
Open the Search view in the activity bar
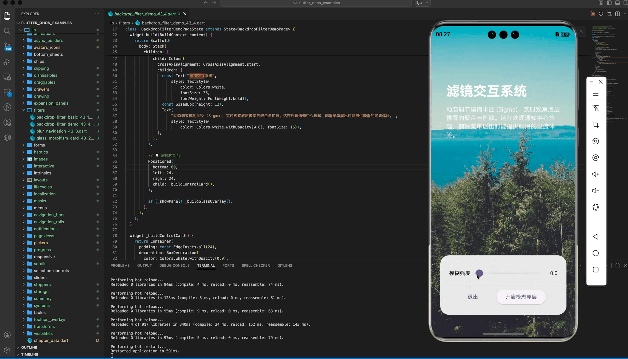7,31
